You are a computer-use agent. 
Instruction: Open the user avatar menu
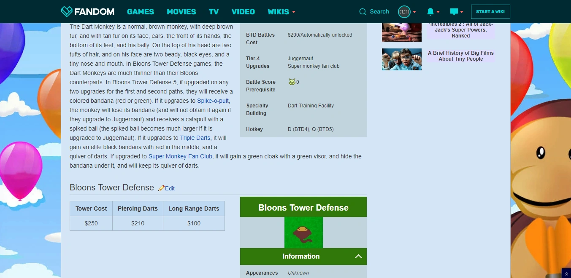coord(404,12)
